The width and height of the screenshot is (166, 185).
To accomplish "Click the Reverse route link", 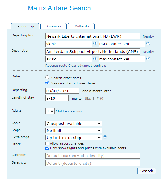I will click(x=56, y=66).
